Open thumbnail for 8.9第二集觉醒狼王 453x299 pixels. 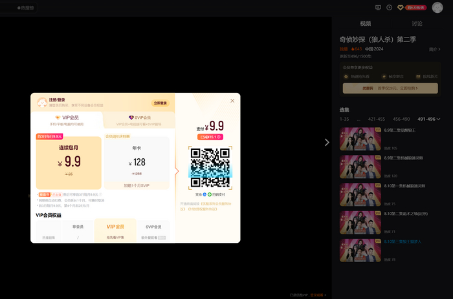click(360, 139)
